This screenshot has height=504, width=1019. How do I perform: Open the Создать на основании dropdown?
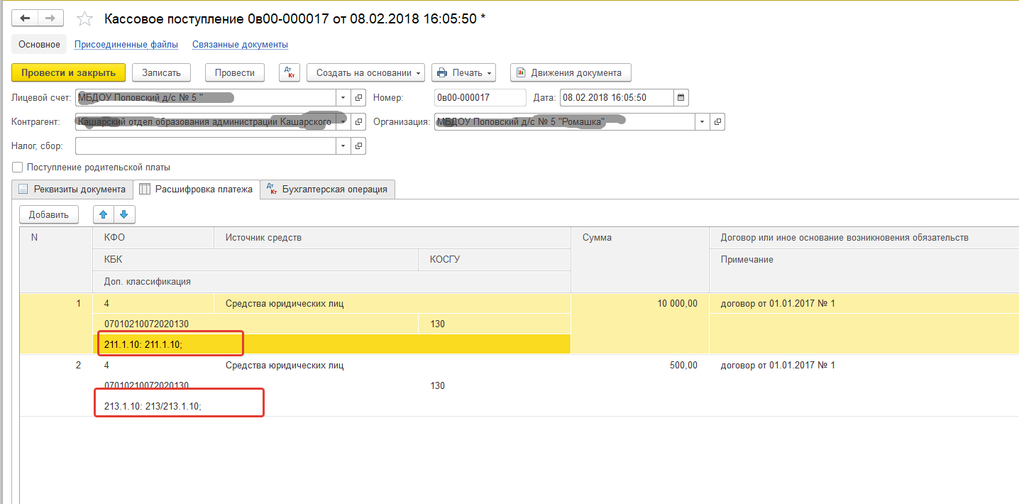[x=365, y=72]
